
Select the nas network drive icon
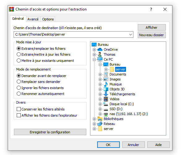106,114
